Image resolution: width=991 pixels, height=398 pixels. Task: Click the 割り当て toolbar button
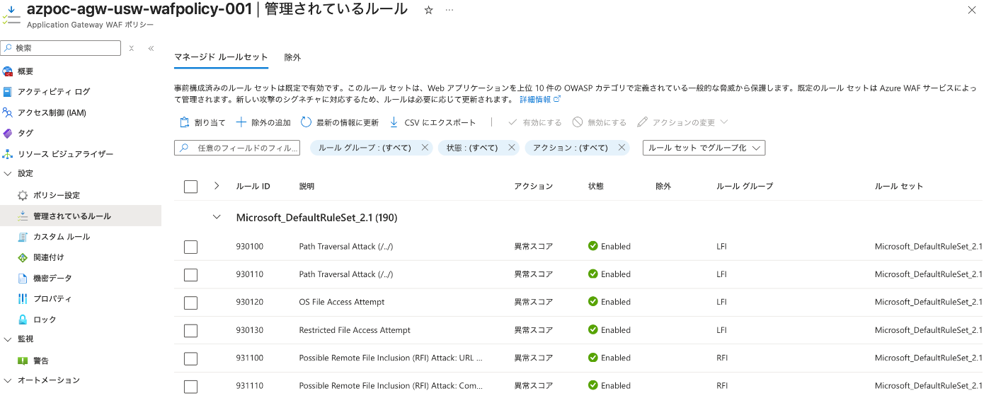[x=202, y=122]
